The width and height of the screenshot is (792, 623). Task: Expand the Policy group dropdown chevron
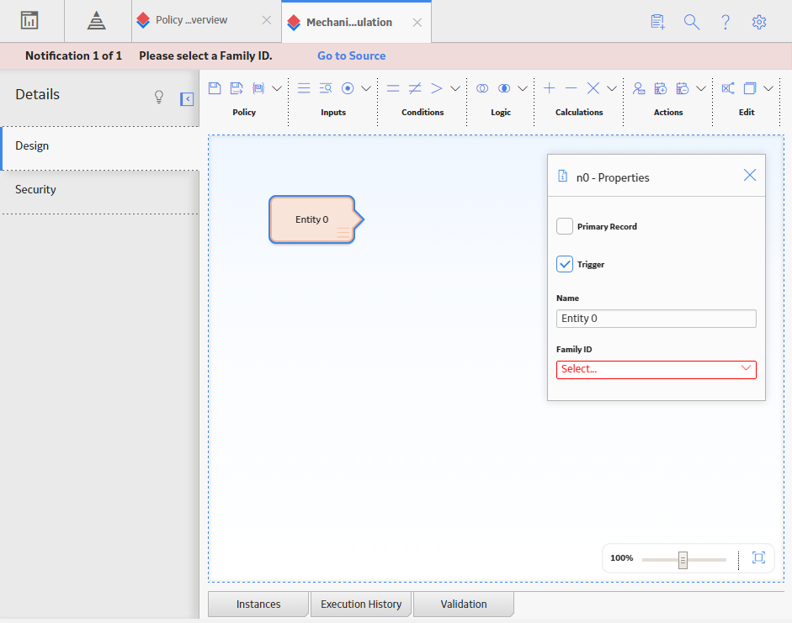[277, 88]
